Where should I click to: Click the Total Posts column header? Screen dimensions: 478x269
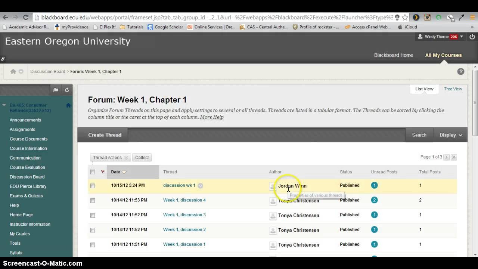pyautogui.click(x=430, y=172)
